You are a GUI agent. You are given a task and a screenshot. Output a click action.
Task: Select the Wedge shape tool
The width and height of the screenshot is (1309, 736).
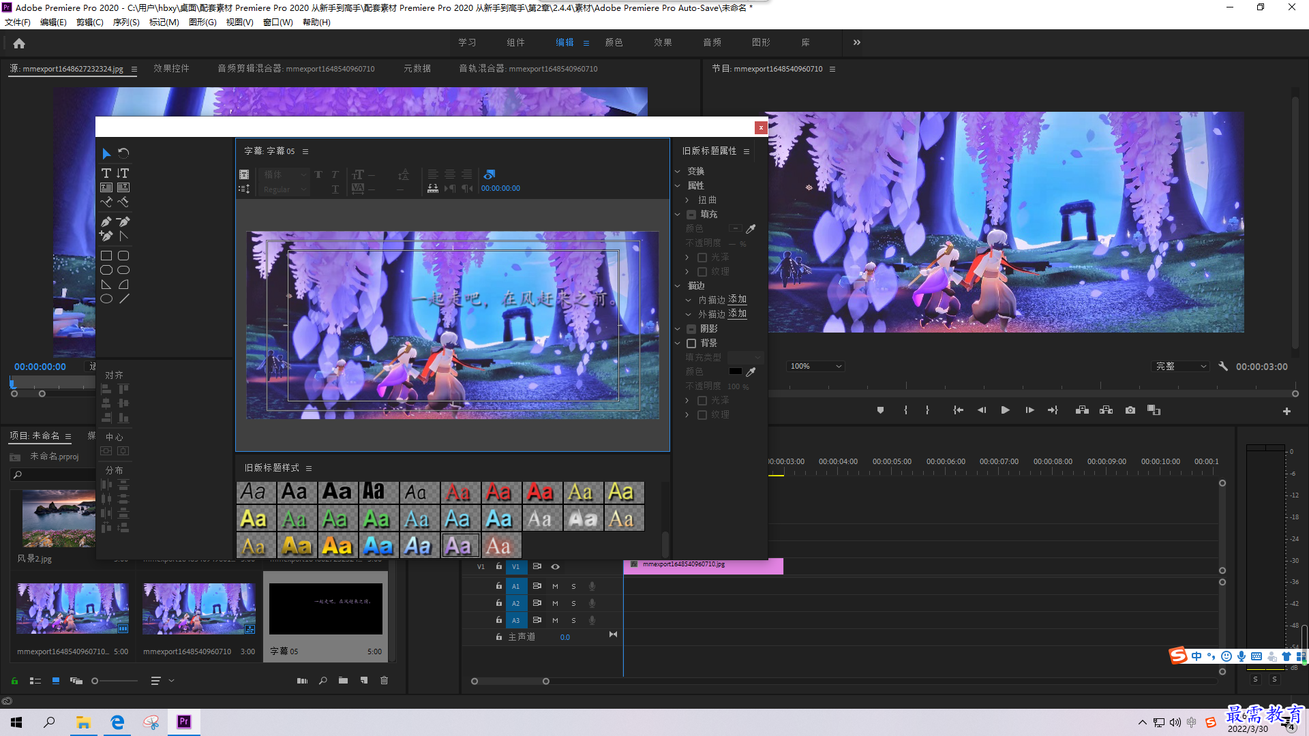pyautogui.click(x=106, y=284)
